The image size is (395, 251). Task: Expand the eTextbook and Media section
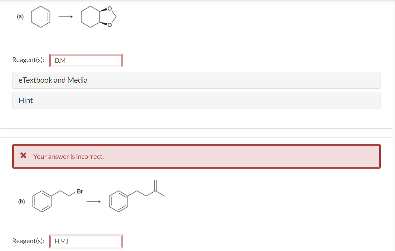(x=53, y=80)
